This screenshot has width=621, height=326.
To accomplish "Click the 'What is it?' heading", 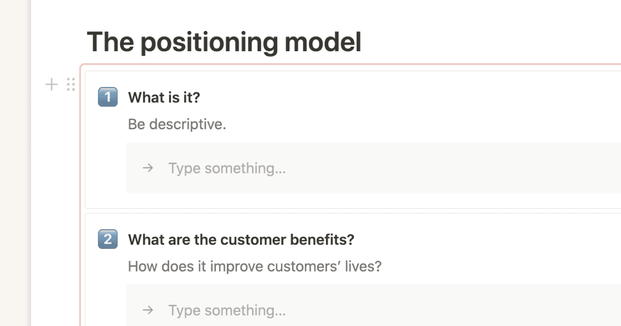I will point(164,97).
